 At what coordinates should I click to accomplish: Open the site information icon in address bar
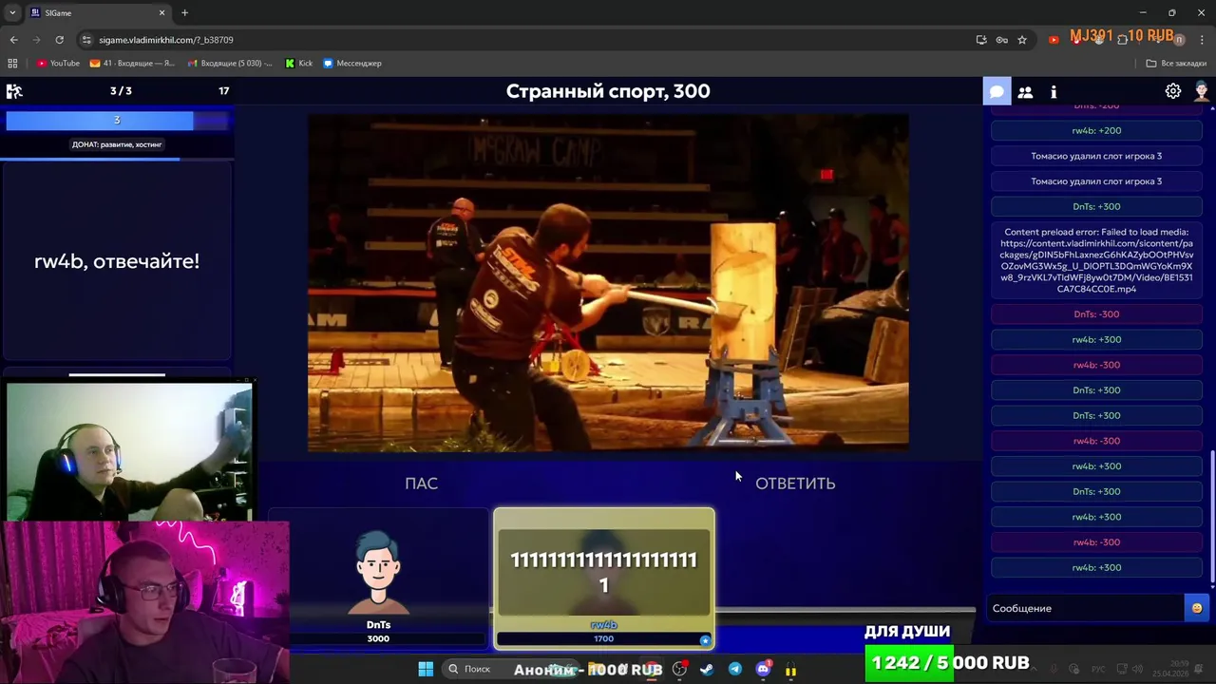[86, 40]
